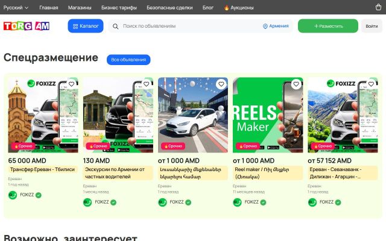The image size is (386, 241).
Task: Open the Армения region selector
Action: pos(276,26)
